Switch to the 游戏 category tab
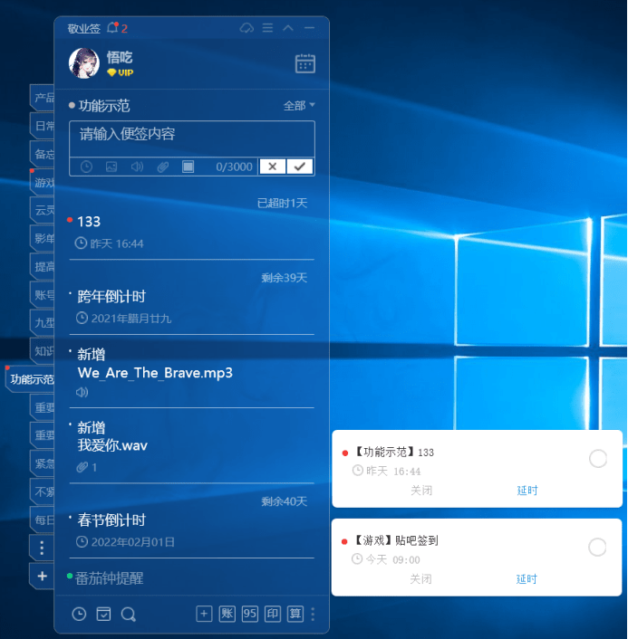The image size is (628, 639). pyautogui.click(x=43, y=182)
